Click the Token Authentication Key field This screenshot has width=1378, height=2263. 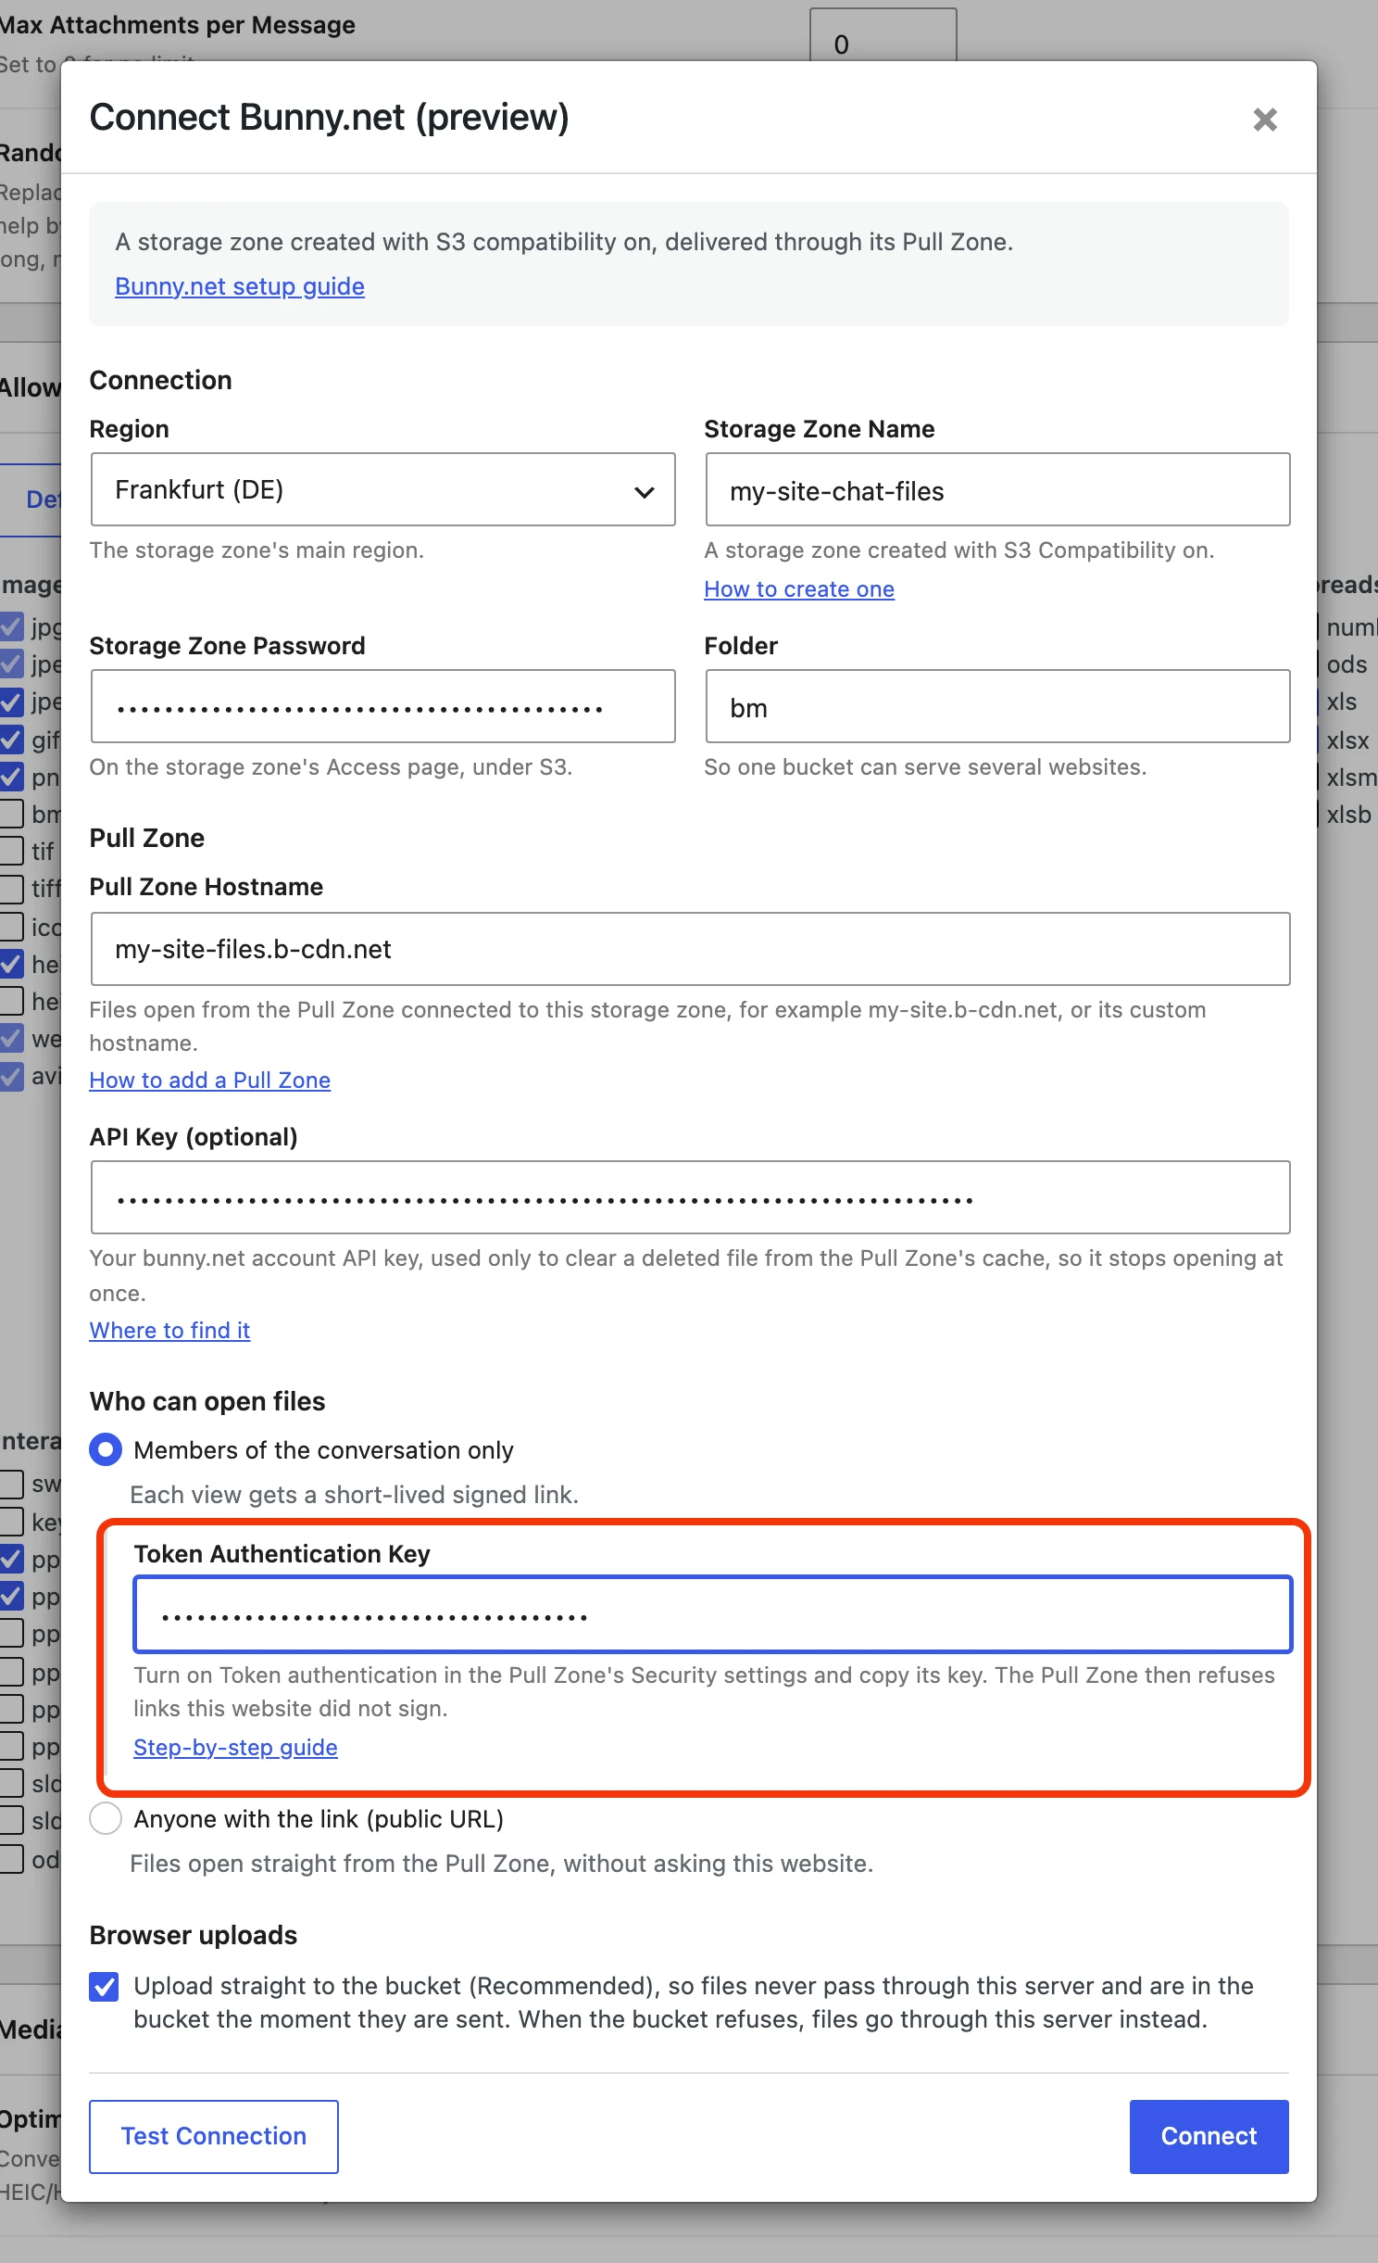click(x=713, y=1614)
